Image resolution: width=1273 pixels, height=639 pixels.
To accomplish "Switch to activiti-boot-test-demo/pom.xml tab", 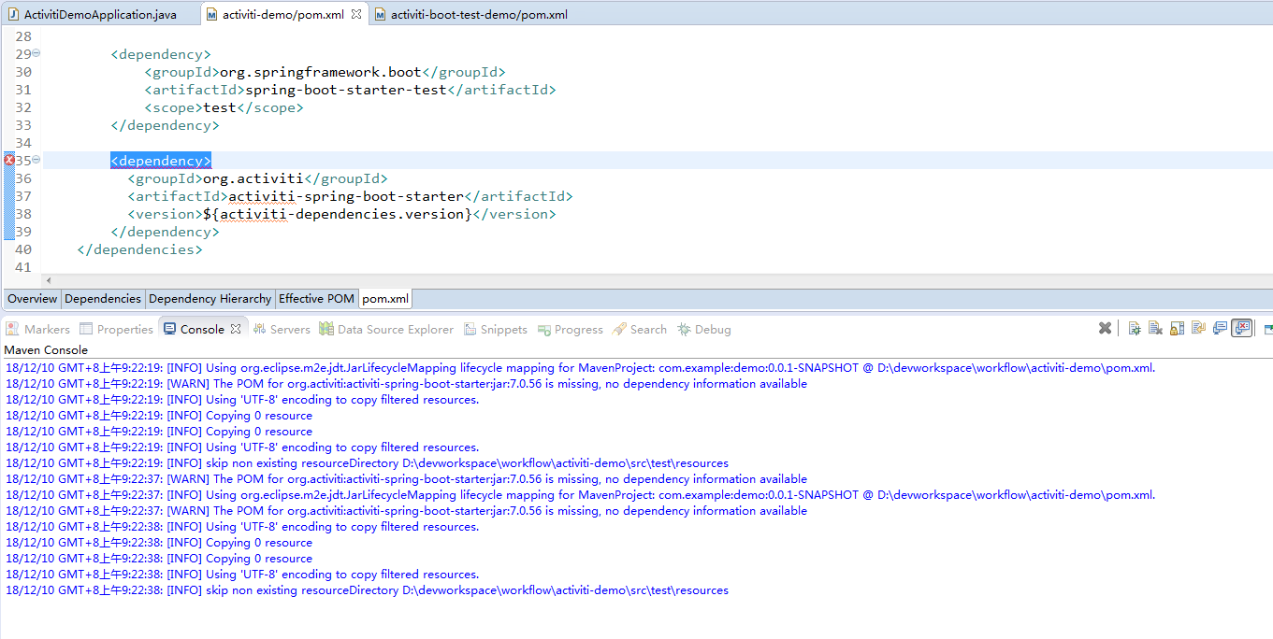I will point(470,14).
